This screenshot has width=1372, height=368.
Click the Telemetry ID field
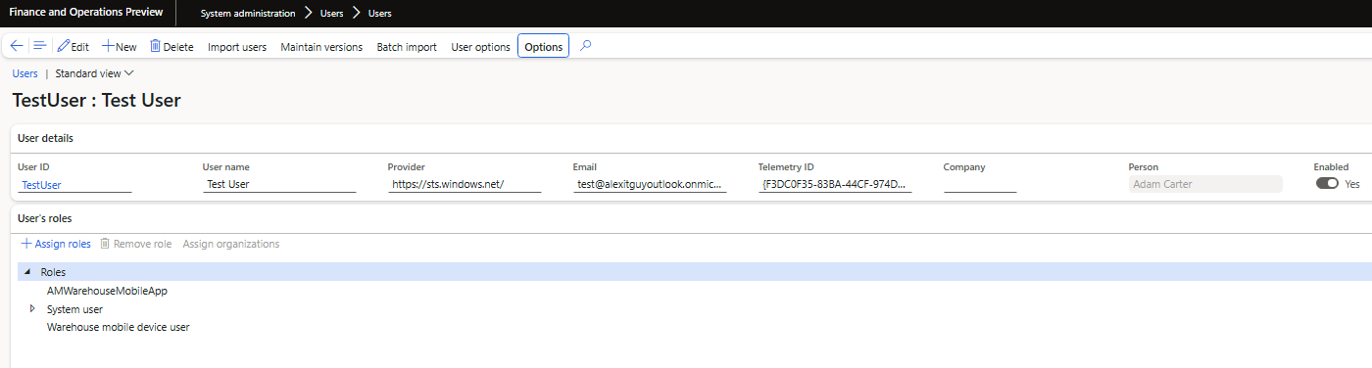(x=835, y=184)
